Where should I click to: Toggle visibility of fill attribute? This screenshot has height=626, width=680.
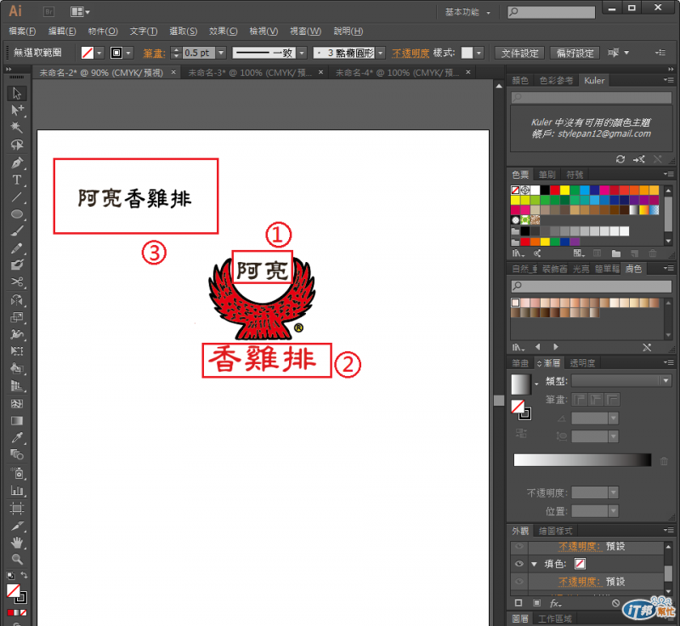519,564
